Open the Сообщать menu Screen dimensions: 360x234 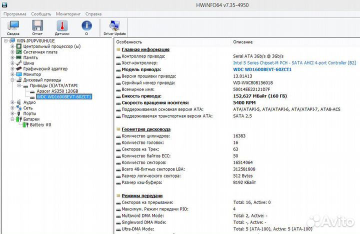pyautogui.click(x=41, y=14)
